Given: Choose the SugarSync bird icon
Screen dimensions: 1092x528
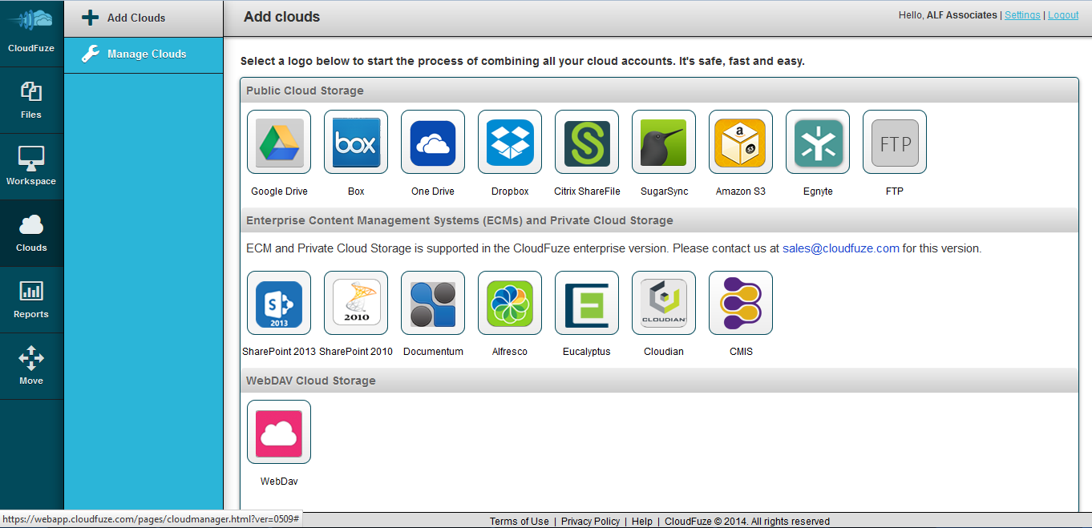Looking at the screenshot, I should [x=664, y=142].
